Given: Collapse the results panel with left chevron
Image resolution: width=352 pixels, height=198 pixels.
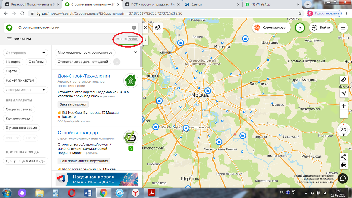Looking at the screenshot, I should coord(145,40).
